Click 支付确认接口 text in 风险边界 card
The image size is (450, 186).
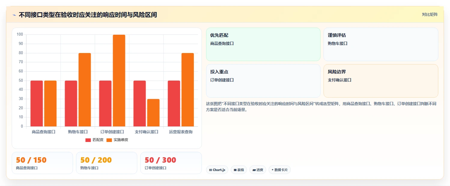click(x=339, y=80)
